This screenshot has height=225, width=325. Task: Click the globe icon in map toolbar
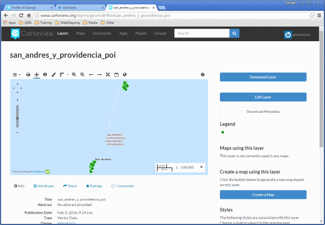point(125,75)
